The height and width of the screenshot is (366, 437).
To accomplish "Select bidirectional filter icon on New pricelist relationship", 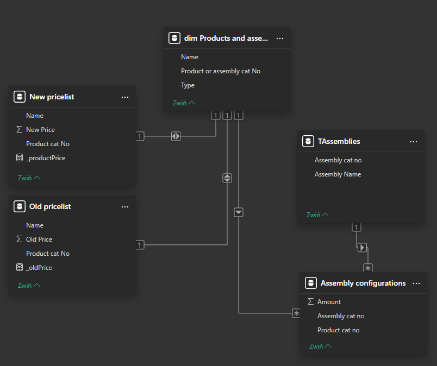I will [x=176, y=136].
